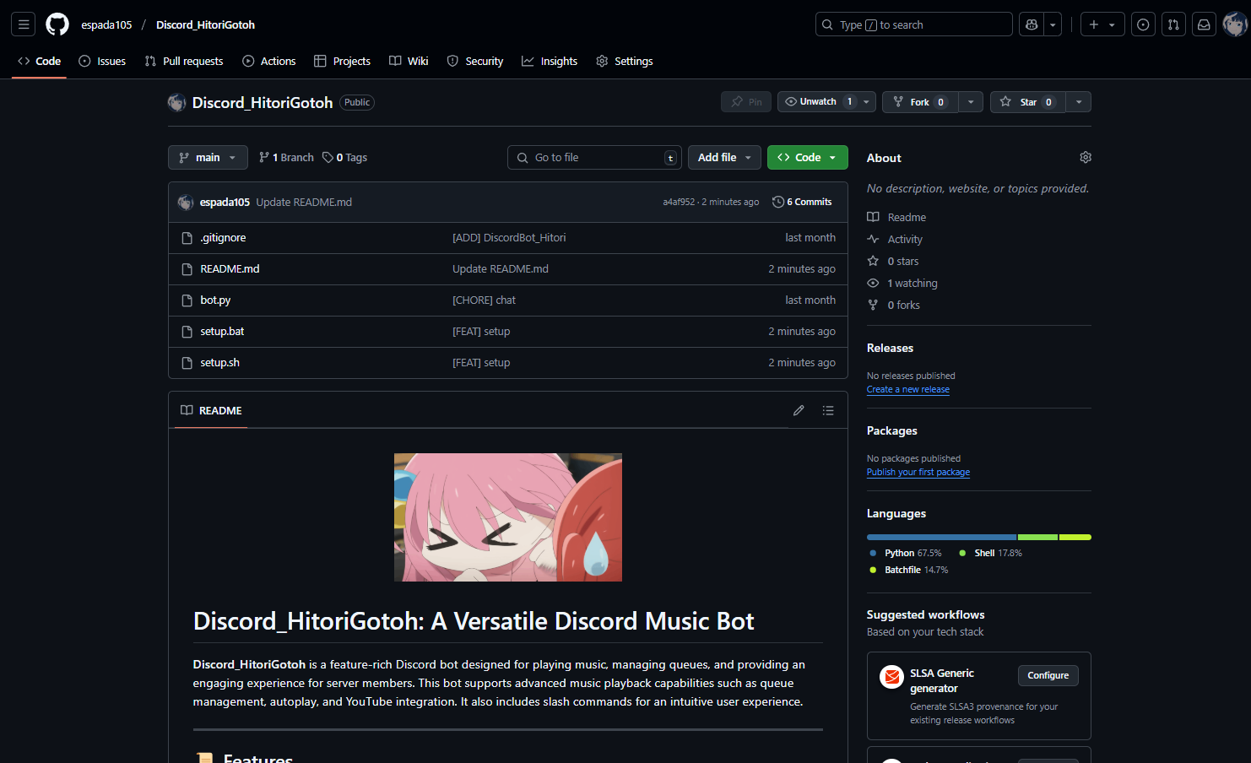
Task: Click the Shell segment of language bar
Action: pyautogui.click(x=1037, y=537)
